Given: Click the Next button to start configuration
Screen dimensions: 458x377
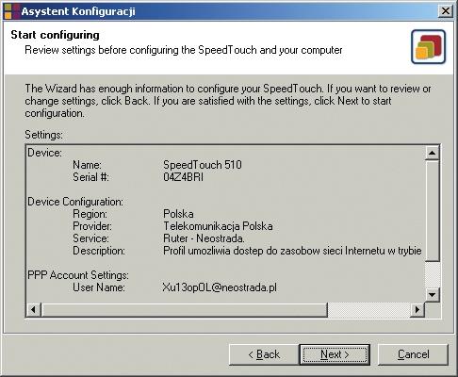Looking at the screenshot, I should coord(335,354).
